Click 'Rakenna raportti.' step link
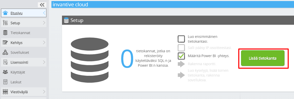The width and height of the screenshot is (294, 99). point(202,64)
